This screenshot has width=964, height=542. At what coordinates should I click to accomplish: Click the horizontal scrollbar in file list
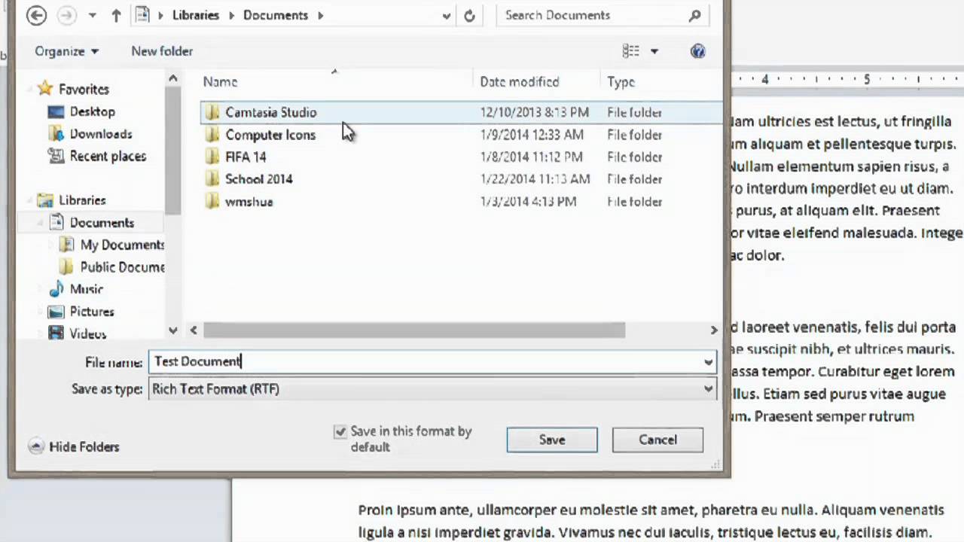coord(414,330)
